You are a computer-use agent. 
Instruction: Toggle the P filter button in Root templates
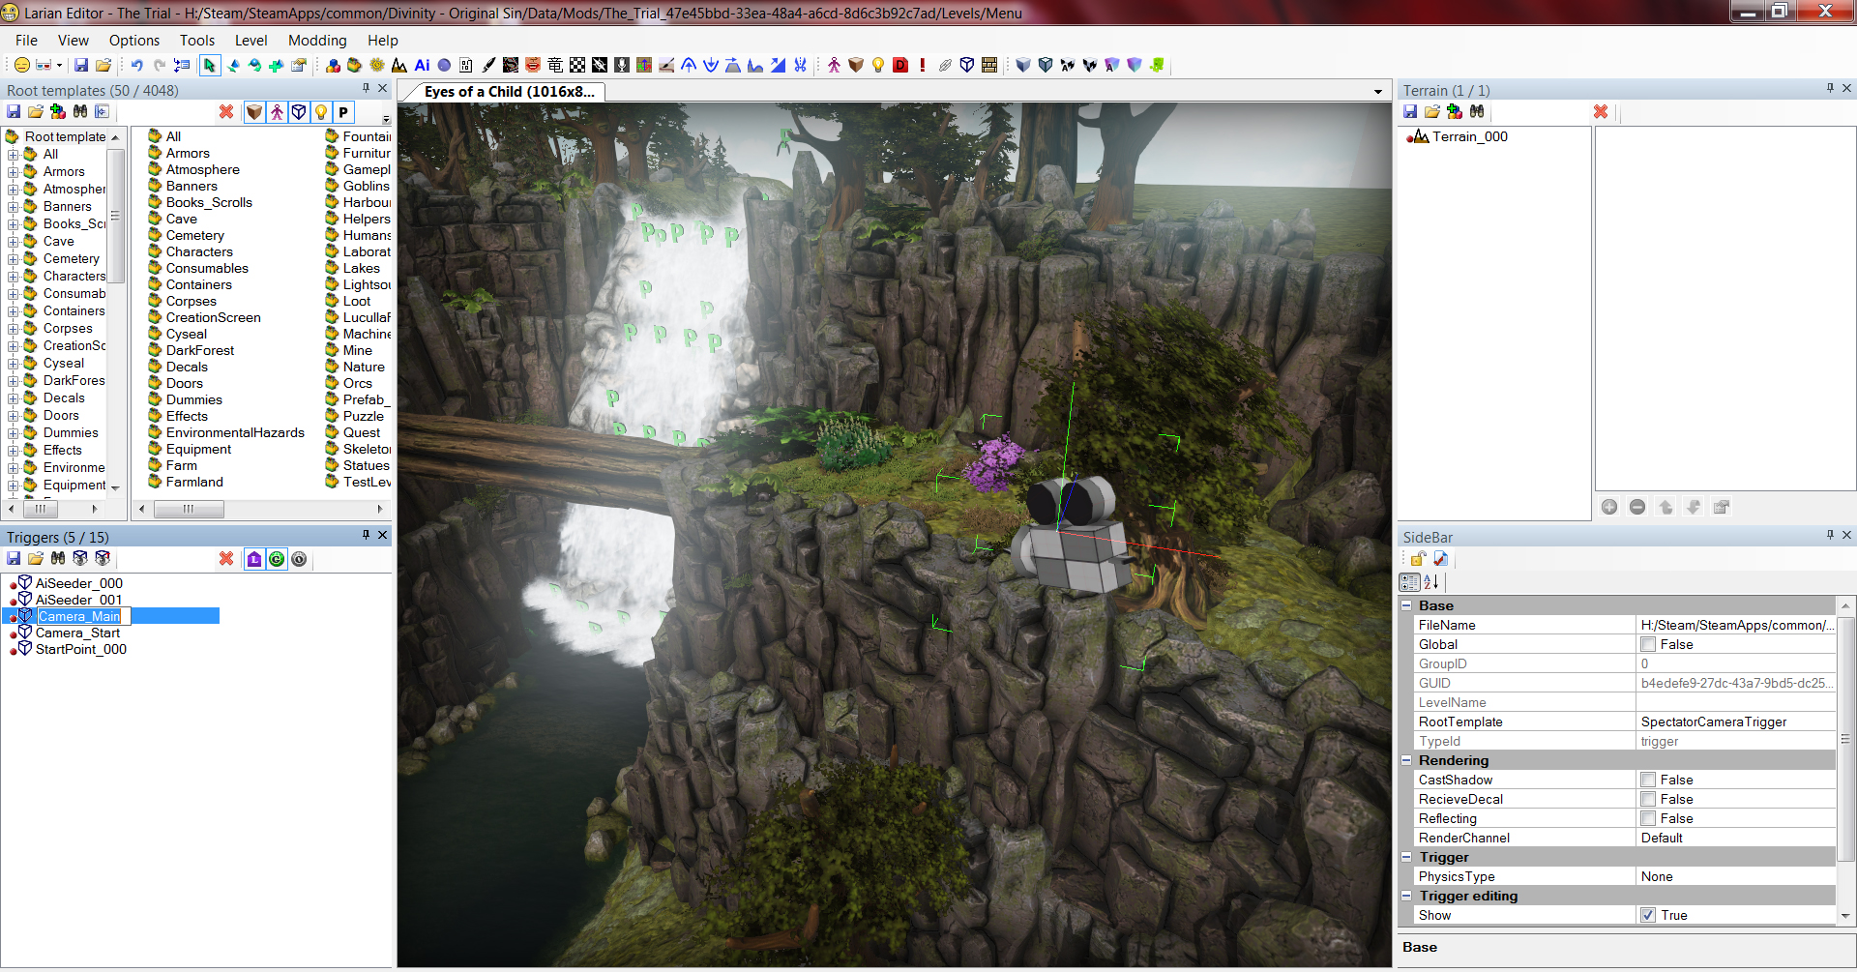343,112
